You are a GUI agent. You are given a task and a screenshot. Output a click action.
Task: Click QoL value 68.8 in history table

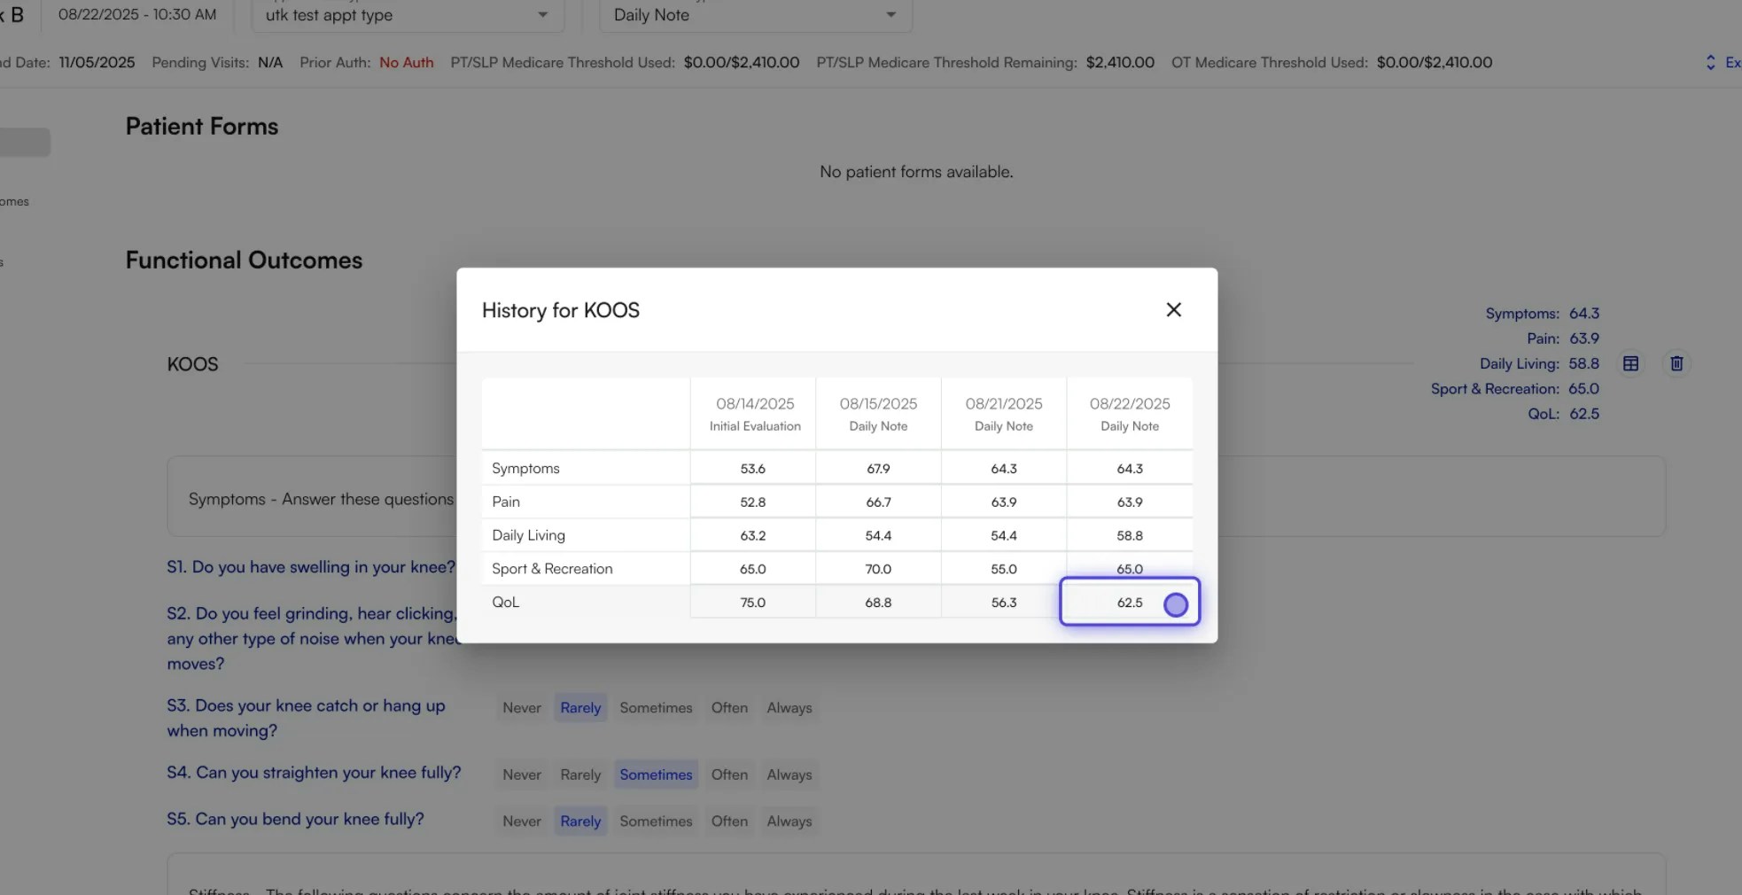tap(878, 603)
